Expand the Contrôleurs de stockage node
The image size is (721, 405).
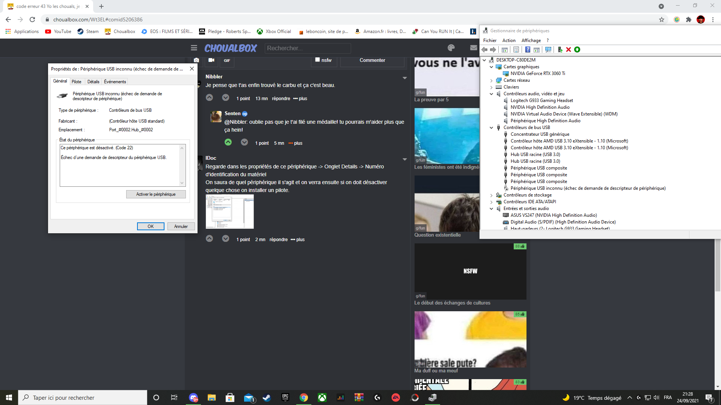click(x=491, y=195)
